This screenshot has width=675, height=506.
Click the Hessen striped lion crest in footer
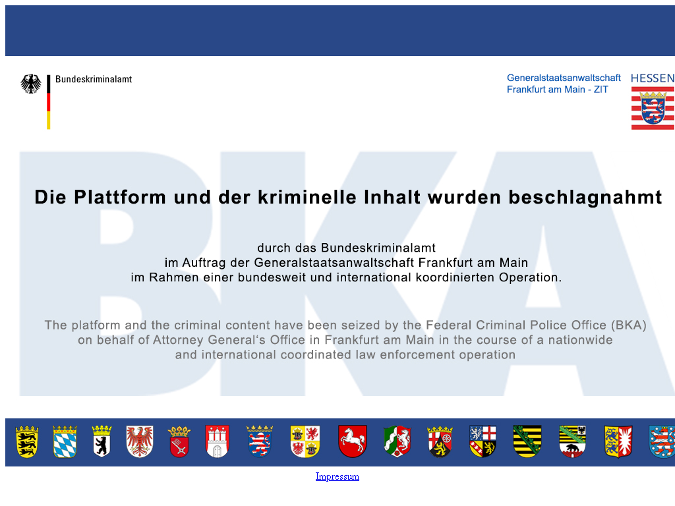(260, 441)
